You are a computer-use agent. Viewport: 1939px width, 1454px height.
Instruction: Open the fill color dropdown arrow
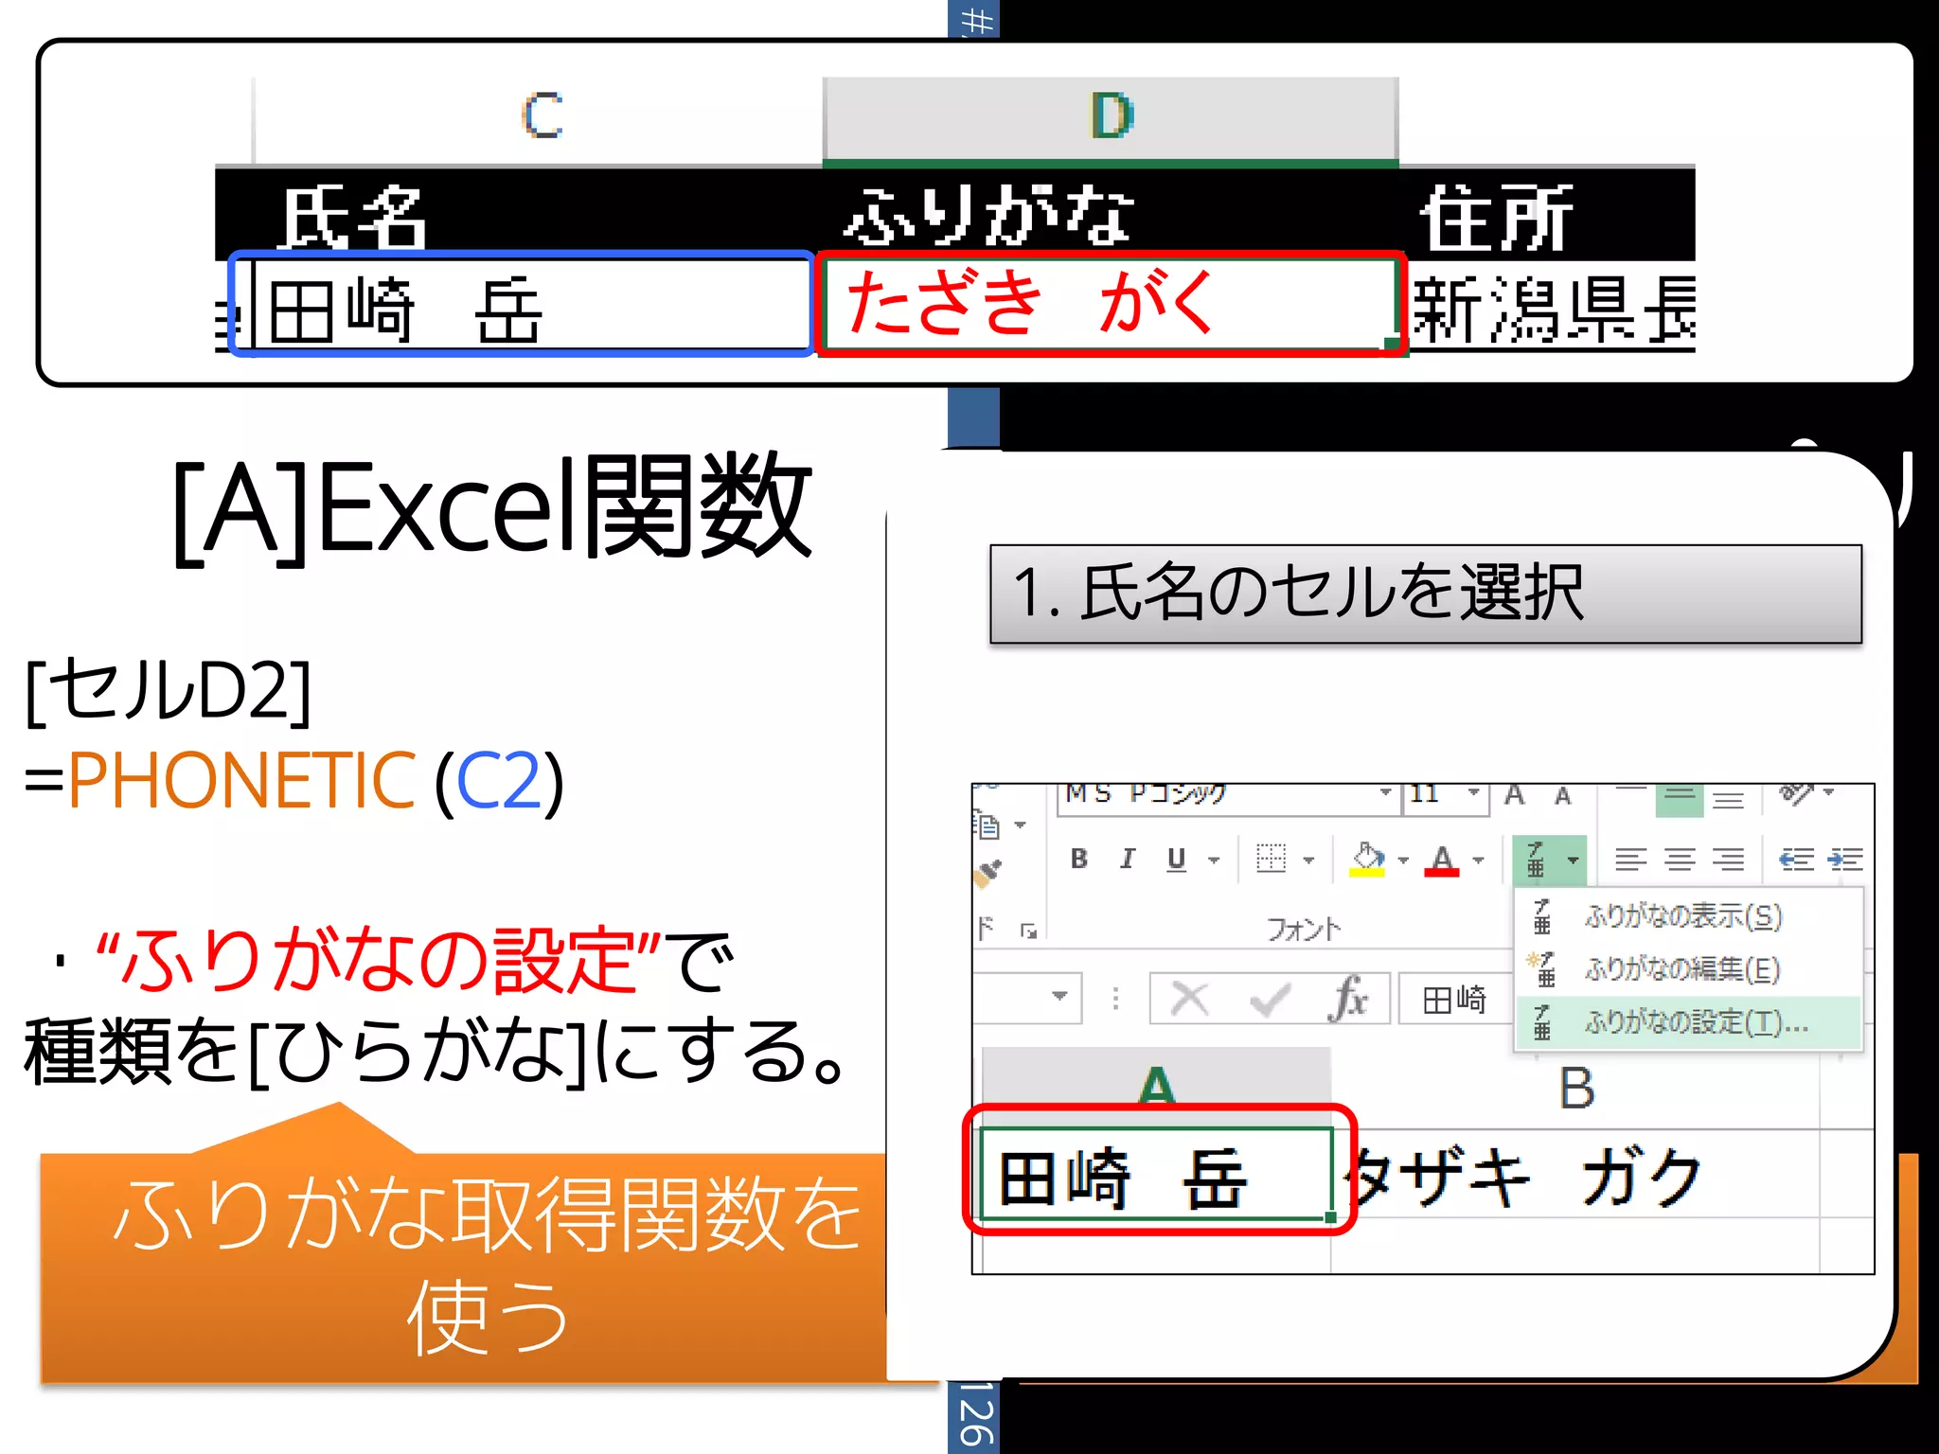1403,860
